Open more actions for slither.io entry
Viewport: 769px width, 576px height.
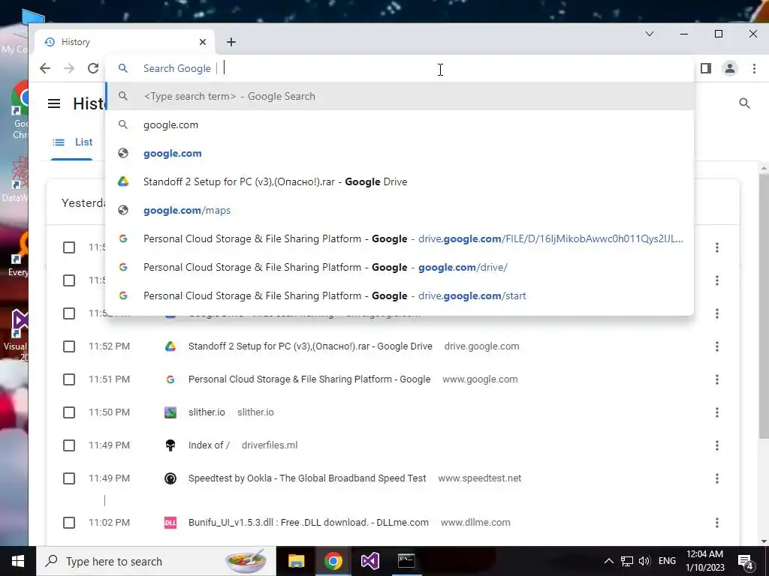click(717, 412)
